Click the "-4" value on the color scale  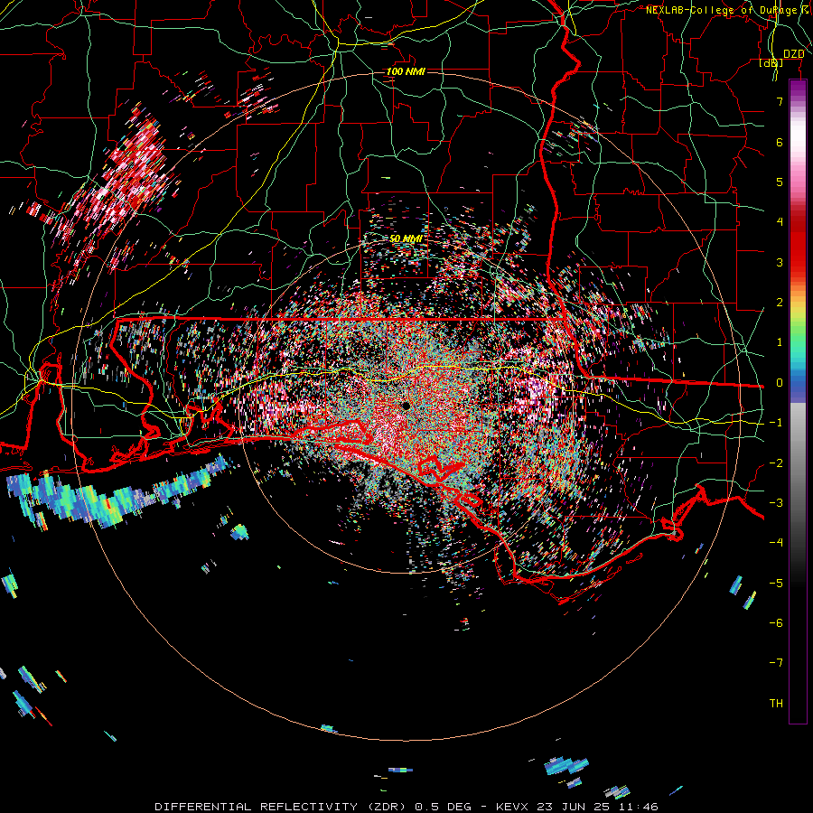click(x=776, y=543)
